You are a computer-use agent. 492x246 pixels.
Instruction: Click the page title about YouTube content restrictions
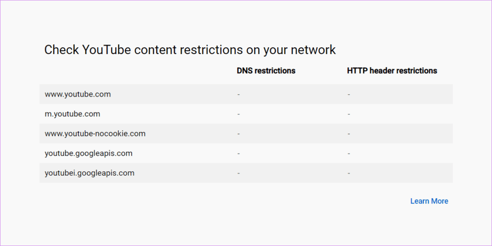(190, 50)
